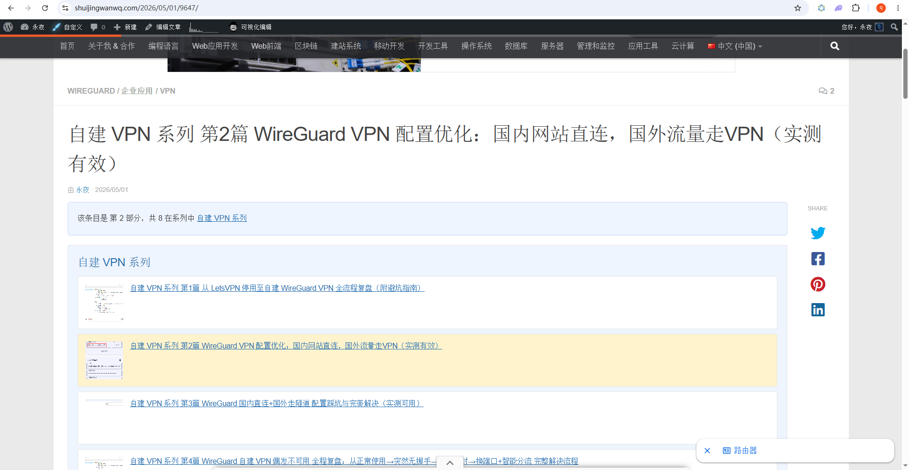Open the browser extensions puzzle icon
909x470 pixels.
point(856,8)
